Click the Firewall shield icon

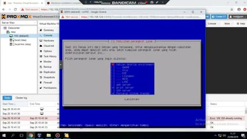pyautogui.click(x=41, y=82)
